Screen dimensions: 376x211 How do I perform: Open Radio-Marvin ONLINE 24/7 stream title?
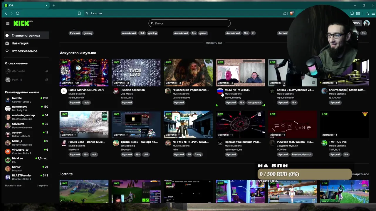click(x=86, y=90)
